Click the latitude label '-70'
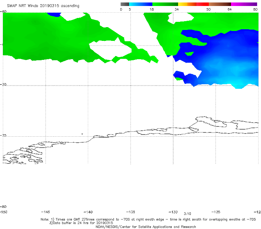The image size is (261, 229). [3, 85]
